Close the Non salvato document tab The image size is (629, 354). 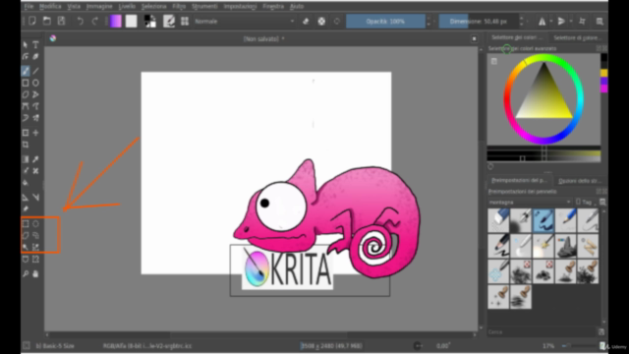click(x=474, y=38)
